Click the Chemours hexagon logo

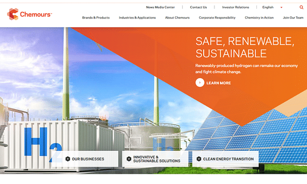tap(13, 14)
